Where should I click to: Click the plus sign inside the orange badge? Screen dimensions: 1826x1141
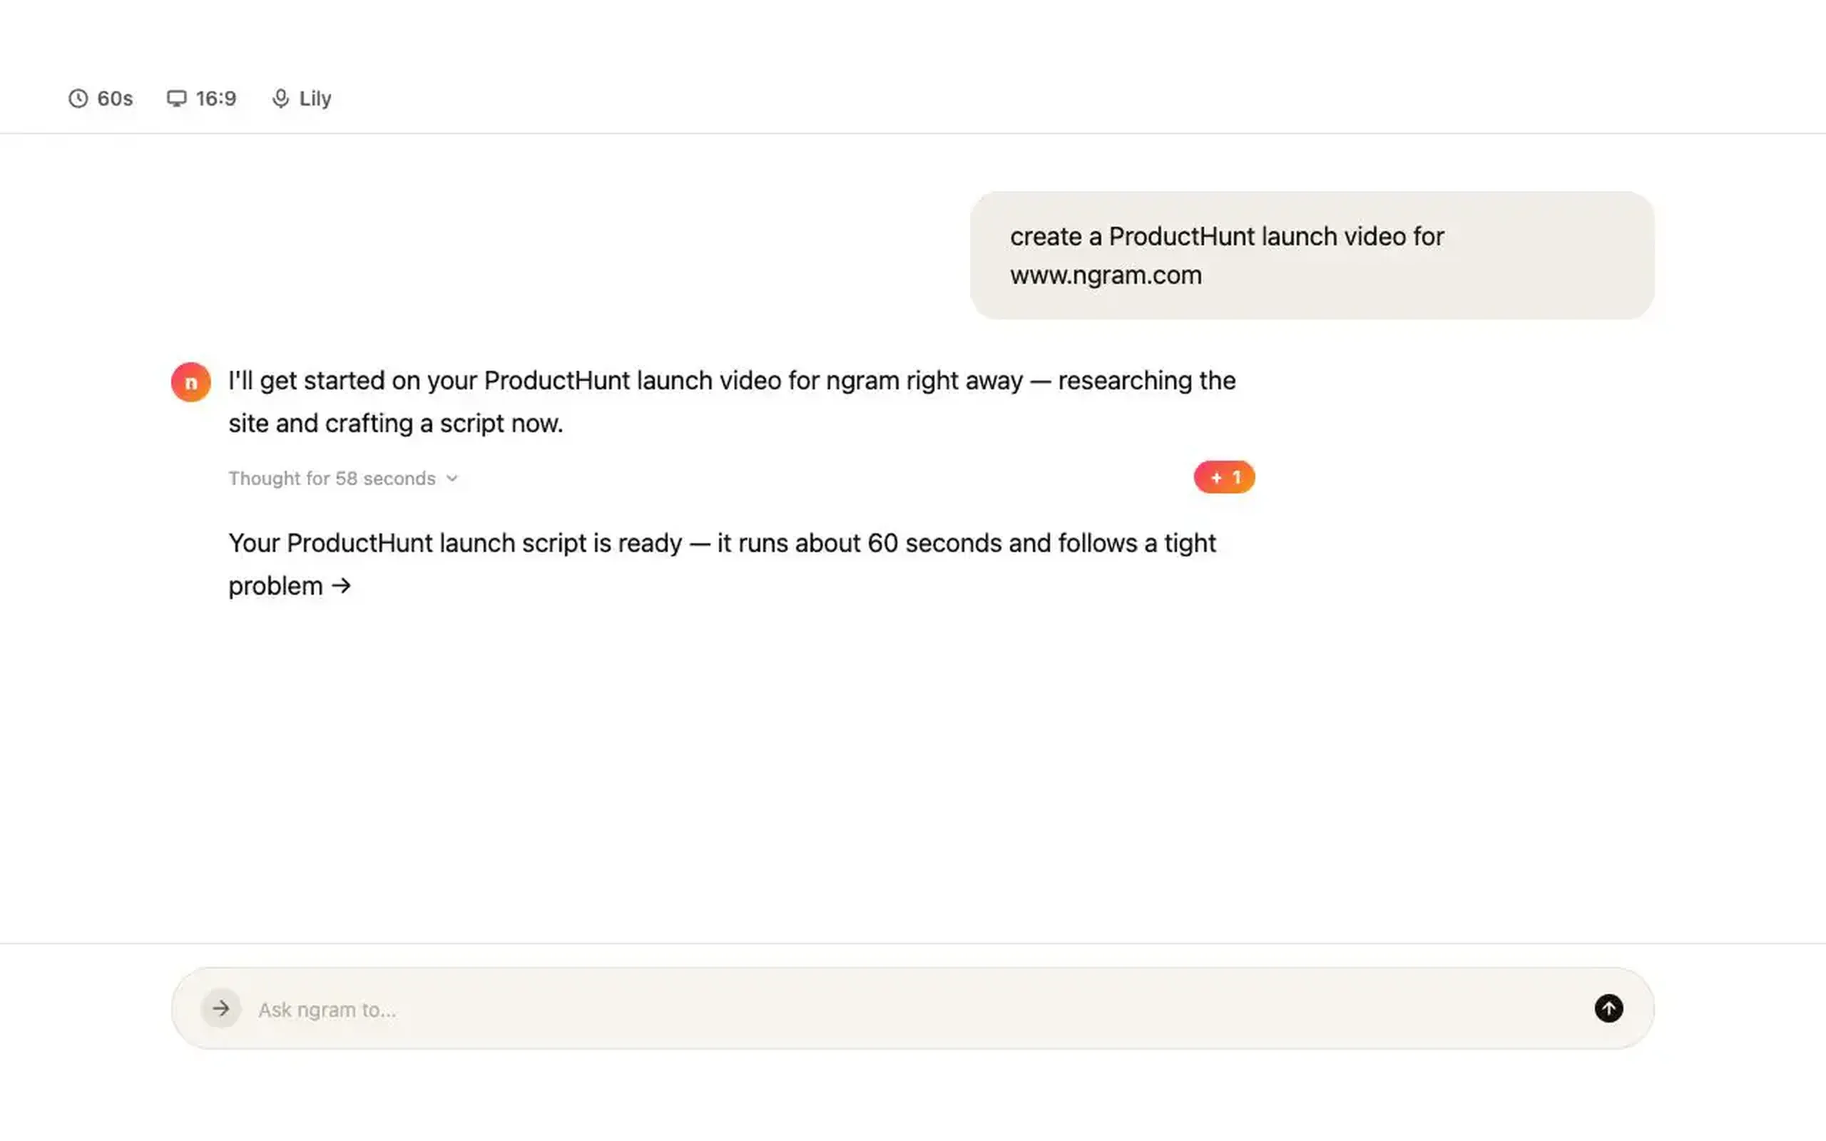click(x=1216, y=477)
